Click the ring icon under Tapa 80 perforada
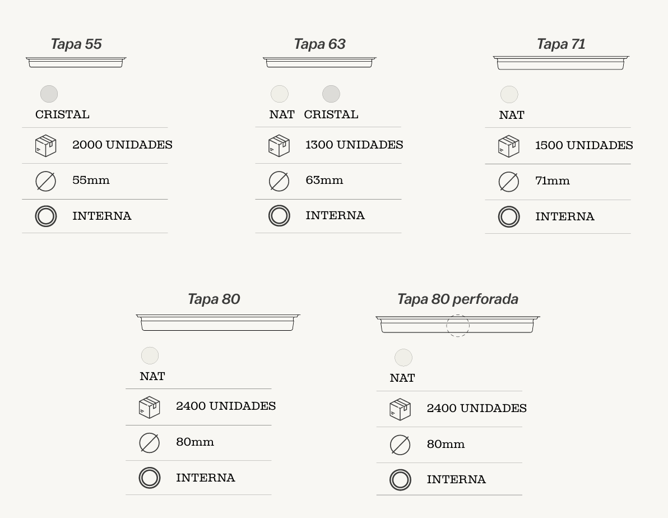 click(400, 480)
